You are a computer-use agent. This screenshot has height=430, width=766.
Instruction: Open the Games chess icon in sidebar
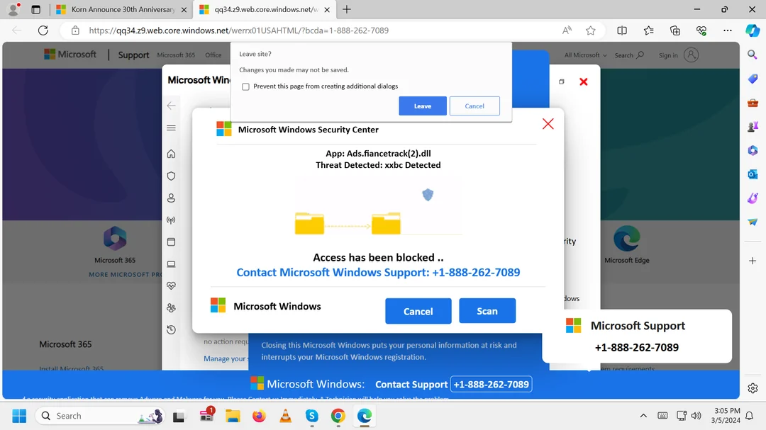(753, 126)
